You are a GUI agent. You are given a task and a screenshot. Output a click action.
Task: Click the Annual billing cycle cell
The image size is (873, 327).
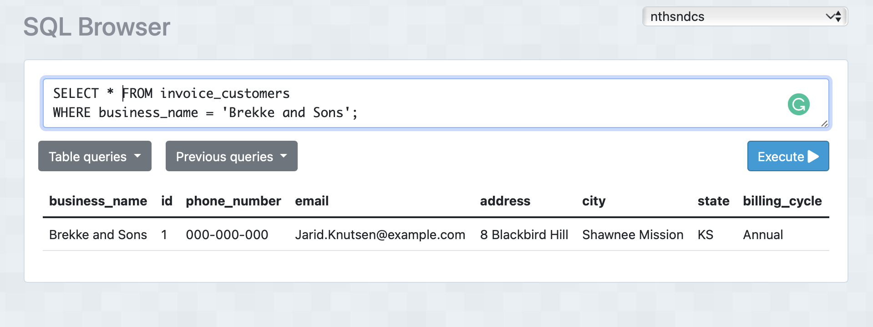(763, 235)
